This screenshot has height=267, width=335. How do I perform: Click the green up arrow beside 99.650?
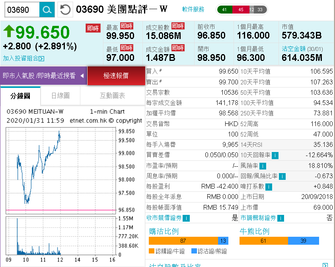[9, 31]
